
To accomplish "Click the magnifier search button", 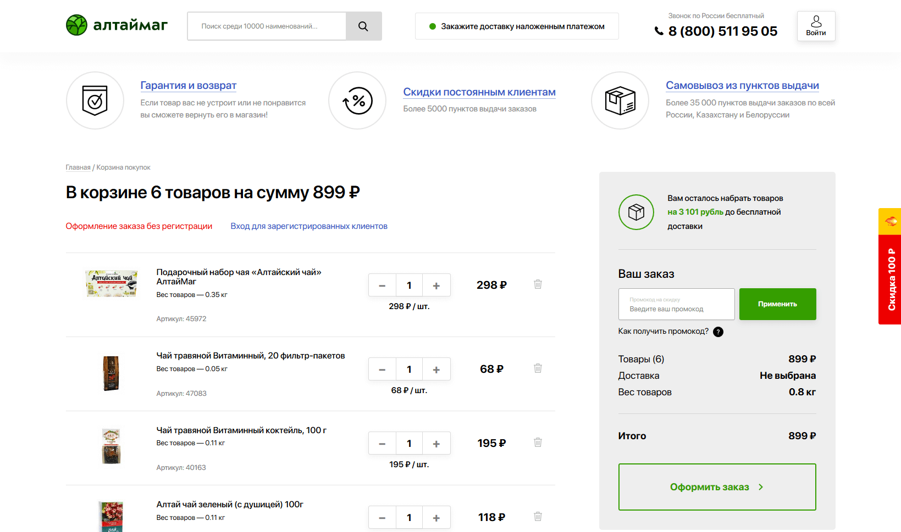I will click(363, 26).
